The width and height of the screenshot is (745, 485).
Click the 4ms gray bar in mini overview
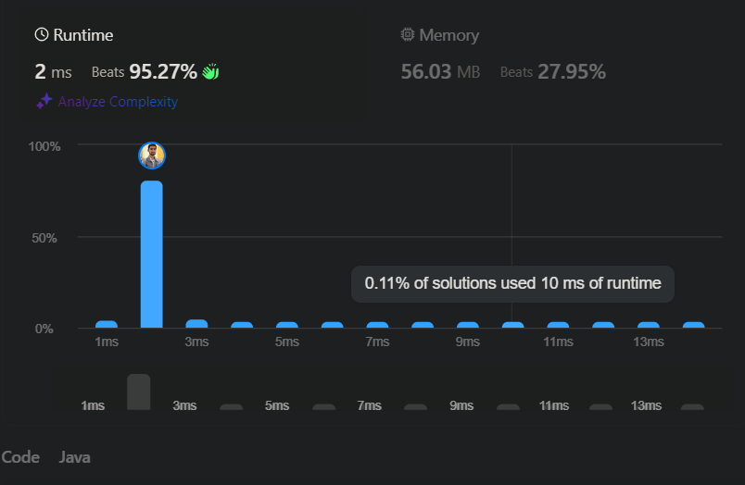[232, 407]
